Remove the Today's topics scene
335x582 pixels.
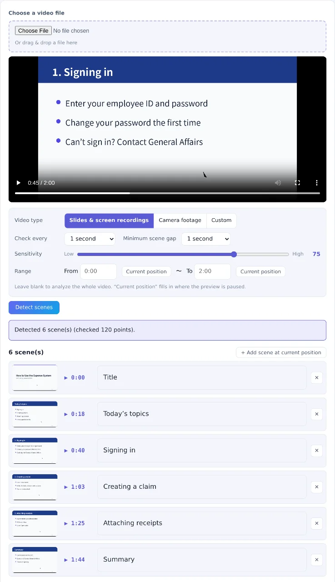317,414
